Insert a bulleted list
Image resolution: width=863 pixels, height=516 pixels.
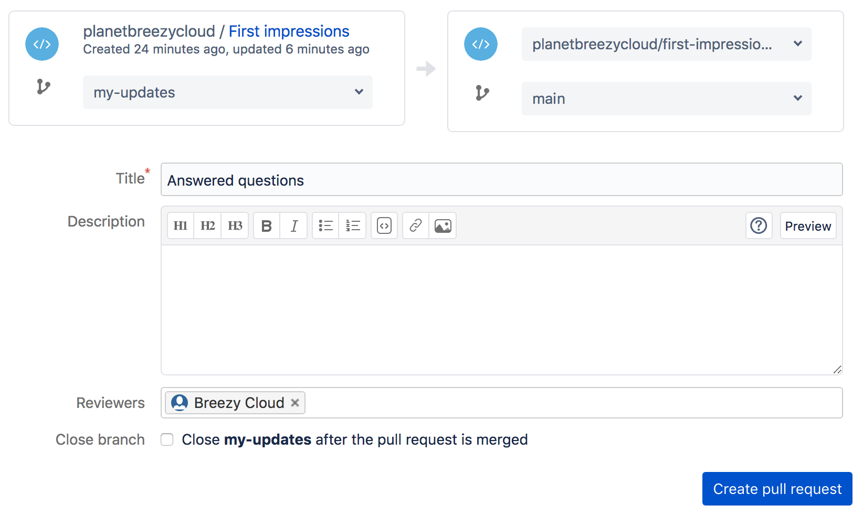coord(325,225)
